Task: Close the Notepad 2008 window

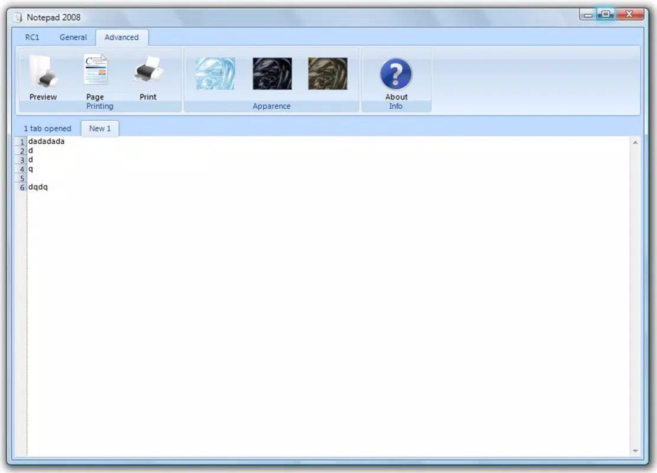Action: pos(629,15)
